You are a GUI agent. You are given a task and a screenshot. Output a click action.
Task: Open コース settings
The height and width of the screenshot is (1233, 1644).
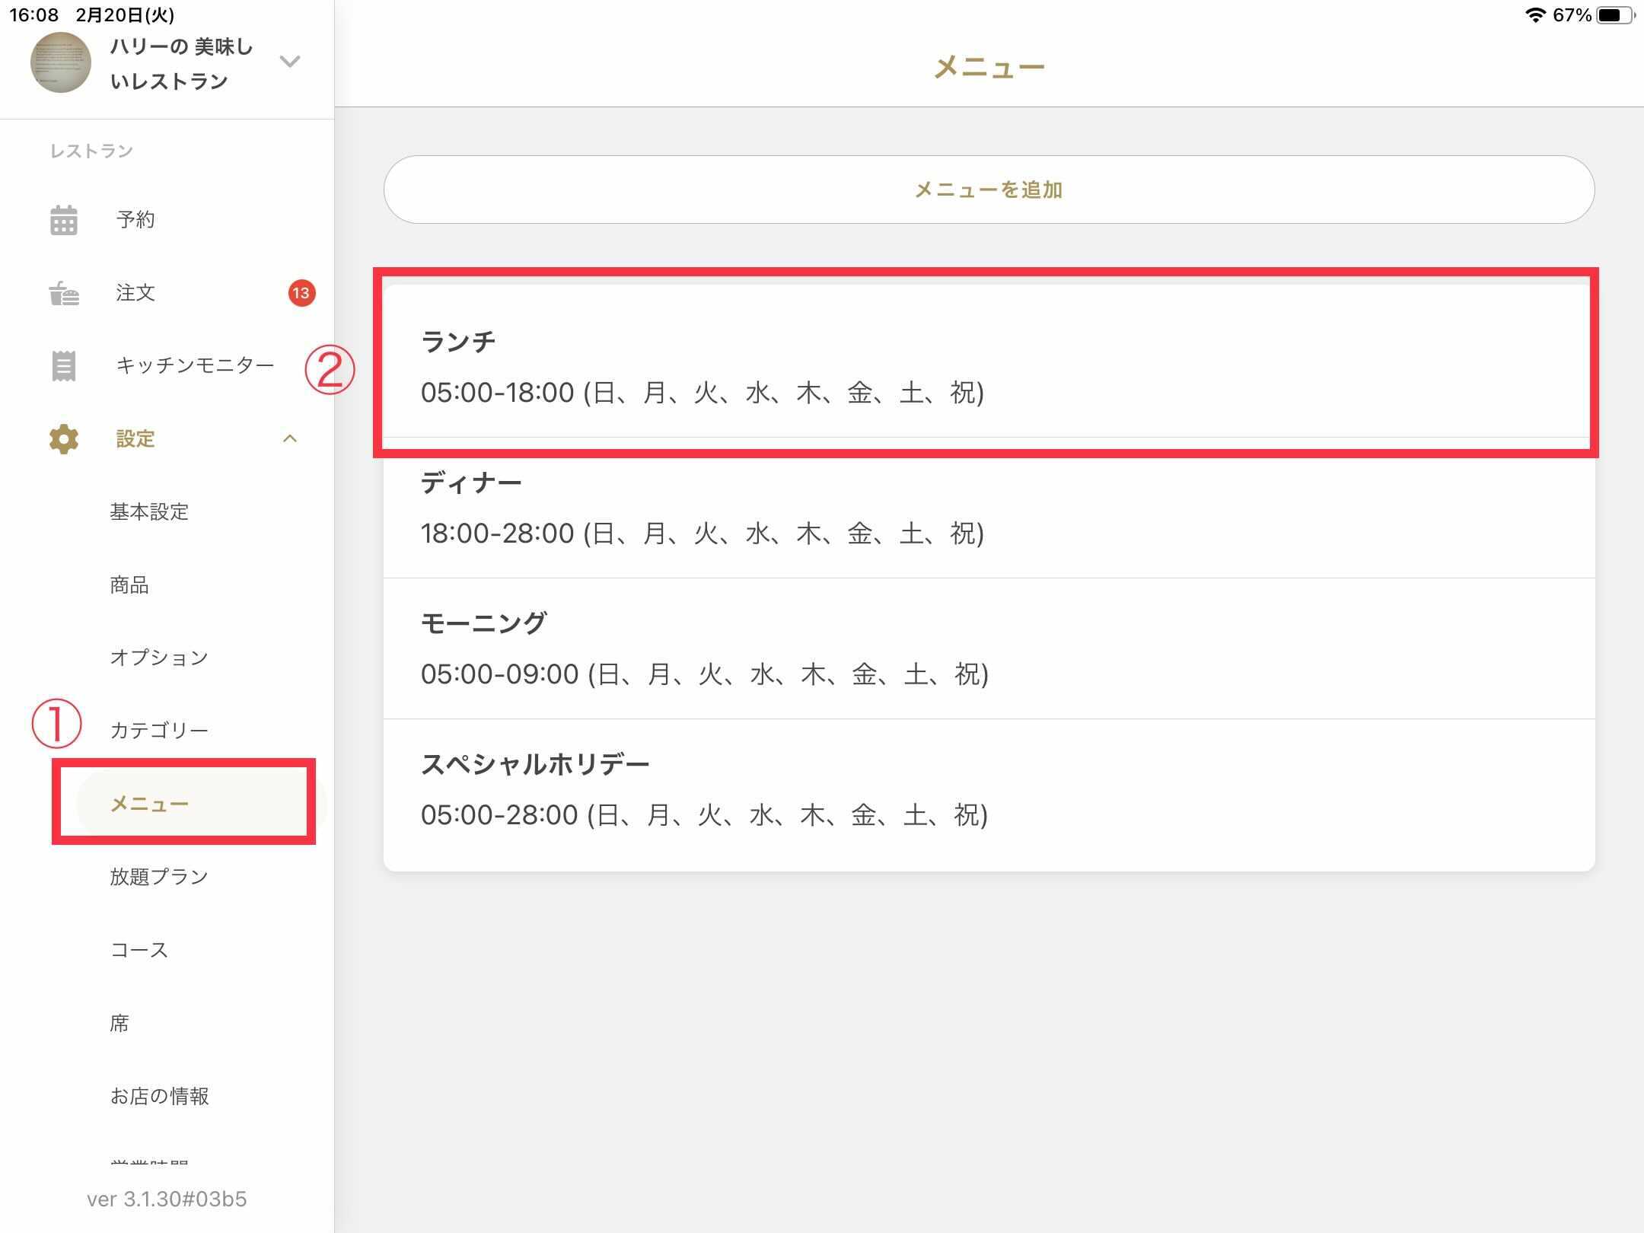tap(139, 950)
